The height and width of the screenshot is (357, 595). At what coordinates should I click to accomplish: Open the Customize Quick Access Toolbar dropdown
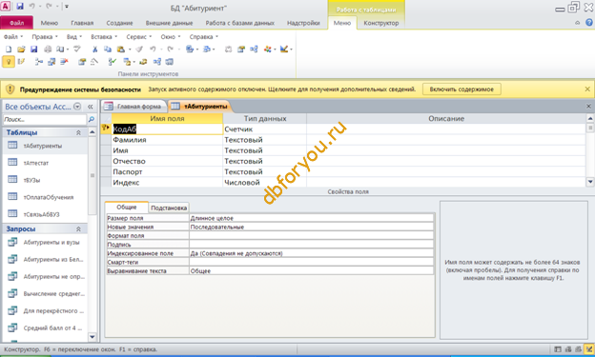click(67, 7)
